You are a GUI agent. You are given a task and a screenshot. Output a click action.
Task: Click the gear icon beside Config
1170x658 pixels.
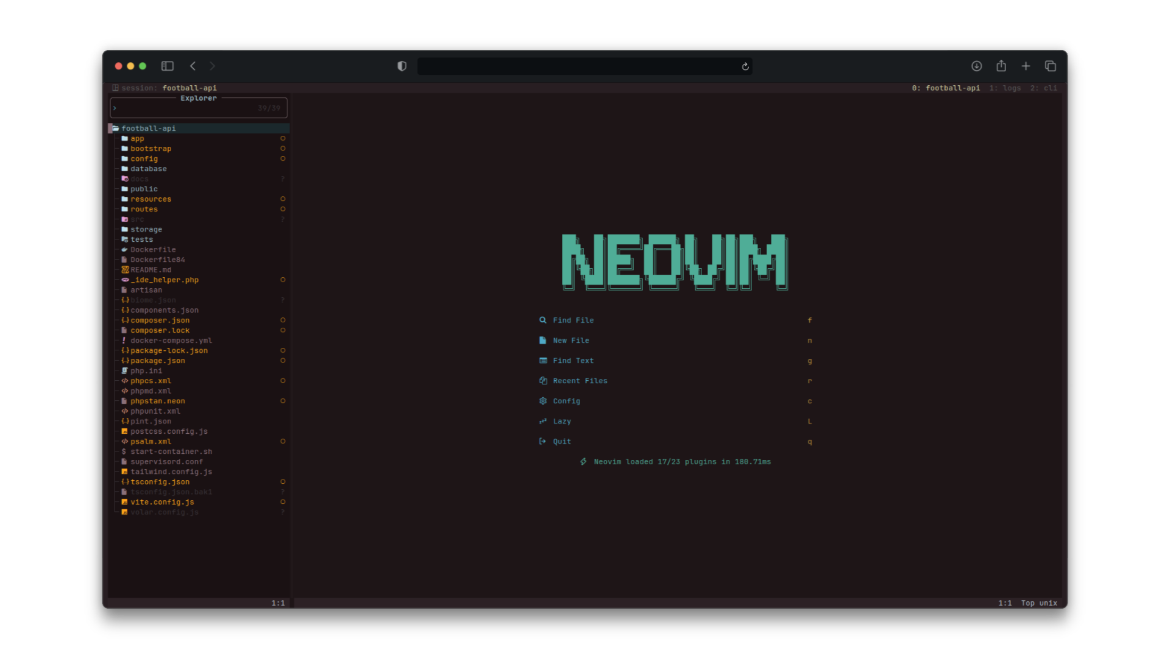[542, 401]
